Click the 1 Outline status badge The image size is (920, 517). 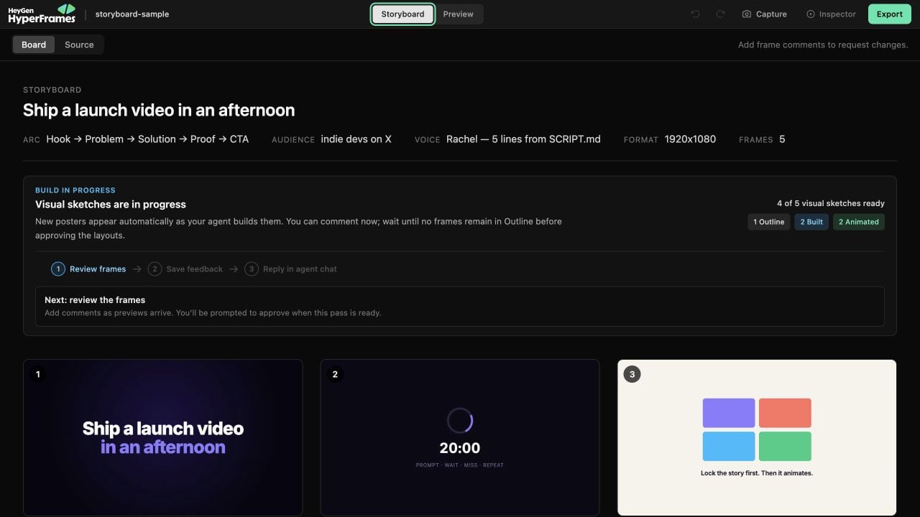point(769,222)
